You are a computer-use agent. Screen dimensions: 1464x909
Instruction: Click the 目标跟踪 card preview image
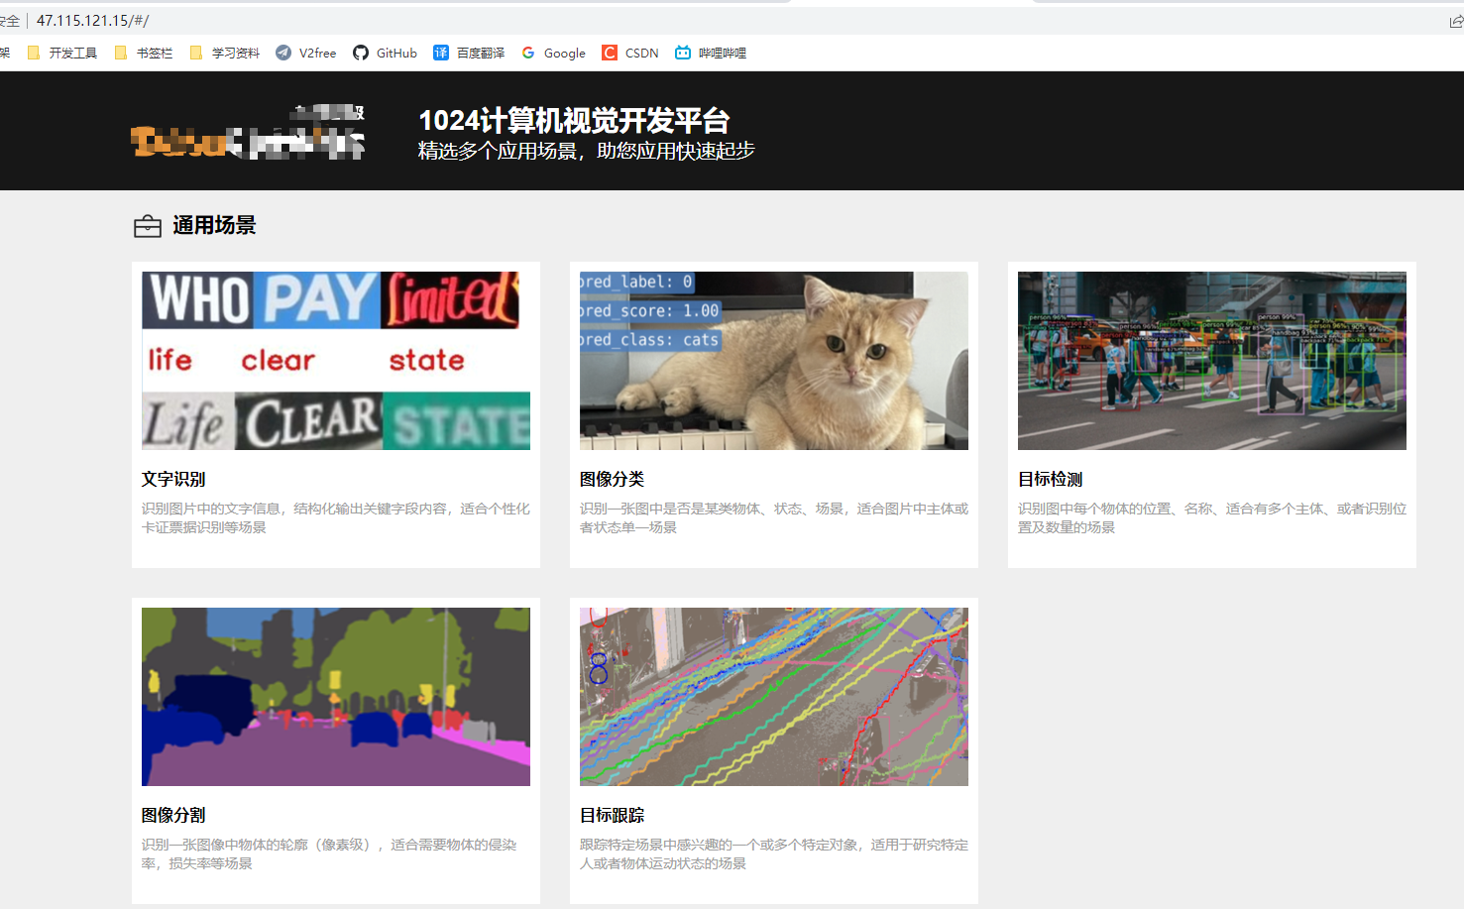pyautogui.click(x=773, y=696)
